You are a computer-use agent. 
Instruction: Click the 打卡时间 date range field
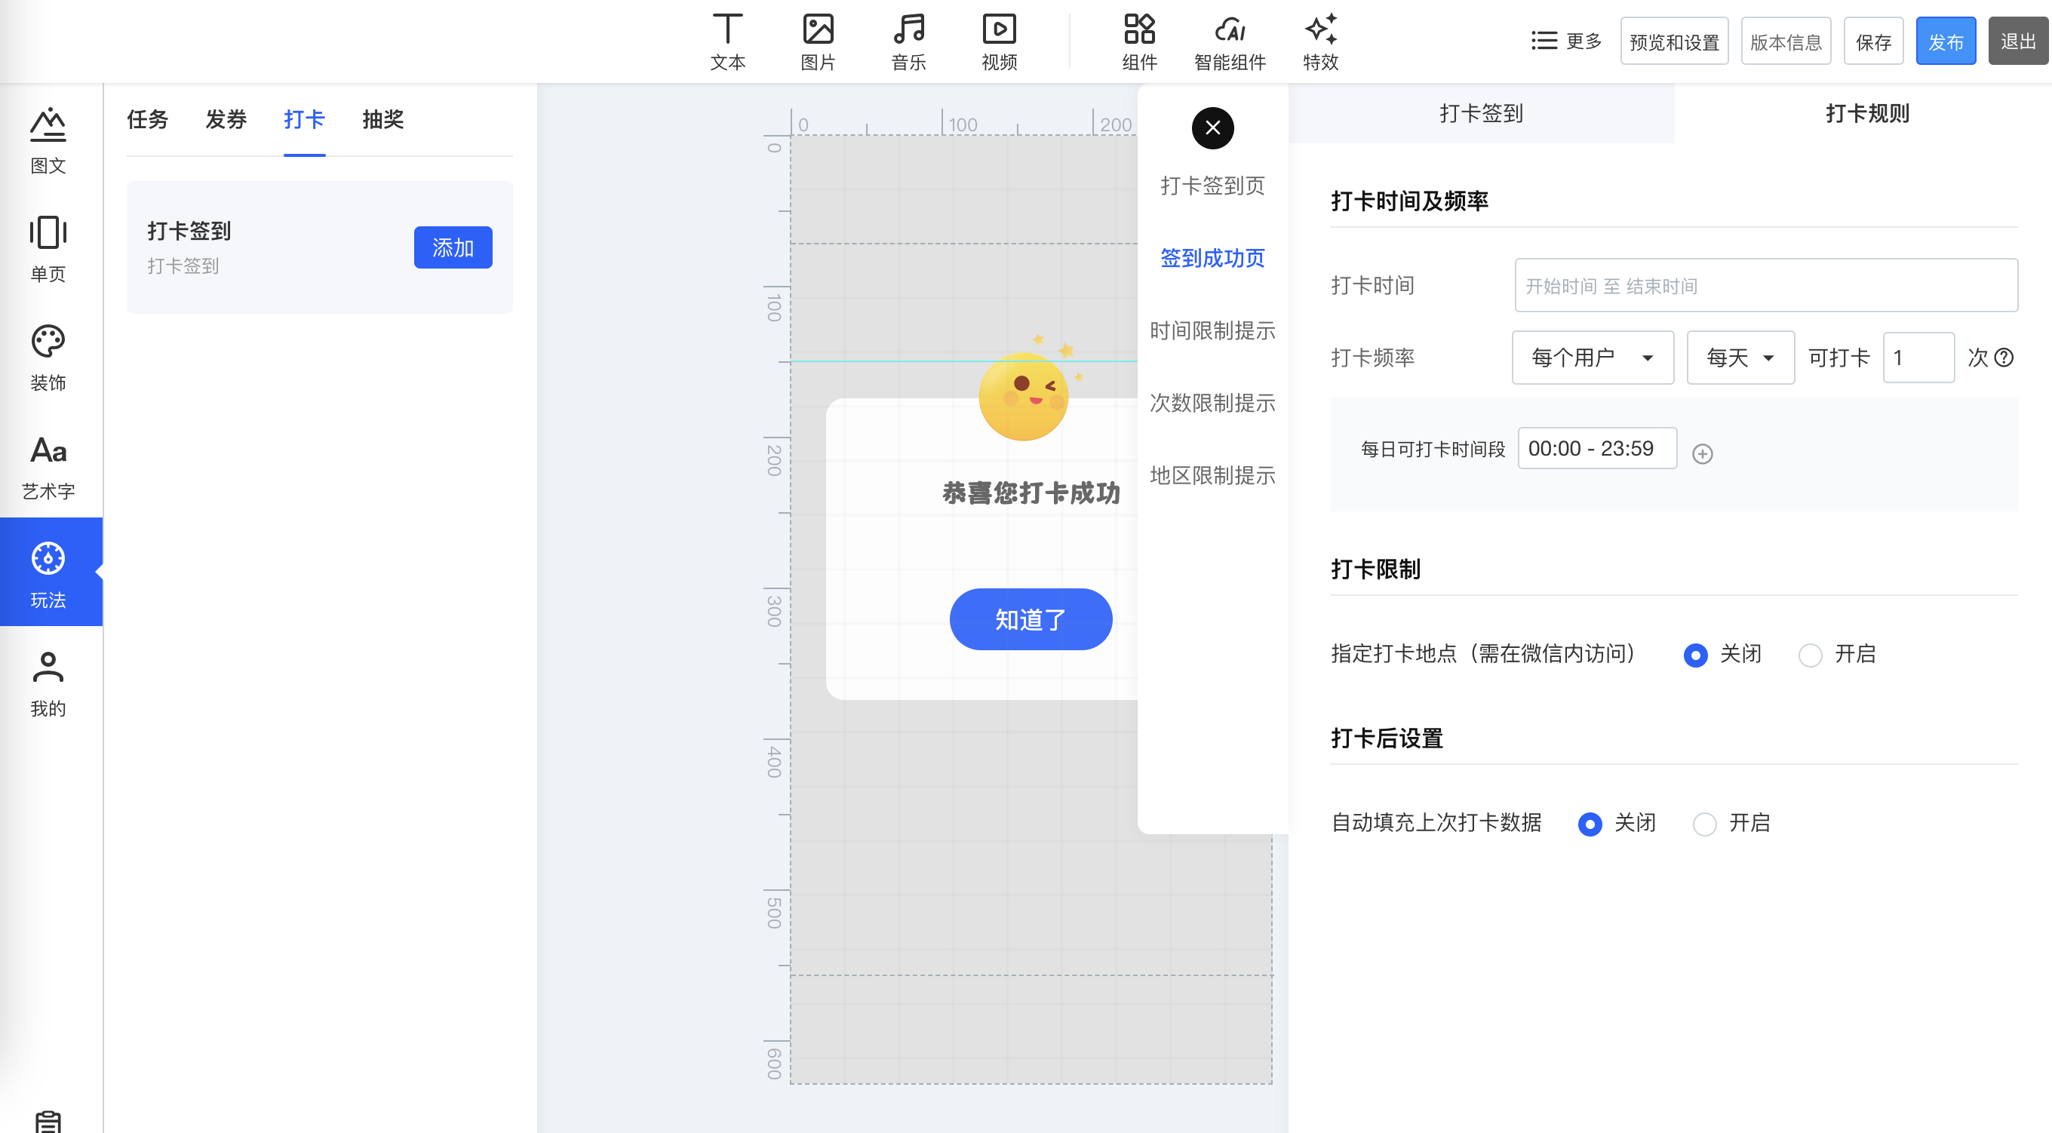pyautogui.click(x=1765, y=285)
